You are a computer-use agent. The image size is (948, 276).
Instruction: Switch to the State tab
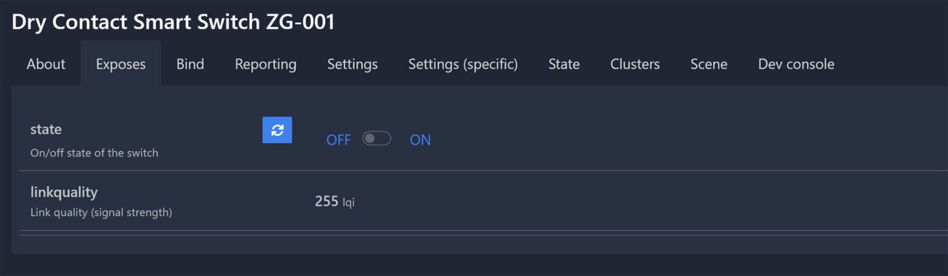(564, 64)
